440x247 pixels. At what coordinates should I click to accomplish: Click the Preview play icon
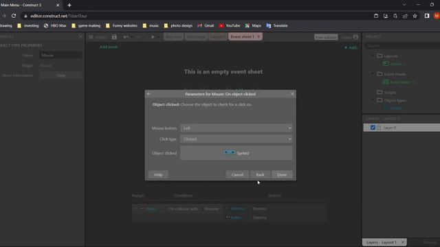click(x=153, y=37)
